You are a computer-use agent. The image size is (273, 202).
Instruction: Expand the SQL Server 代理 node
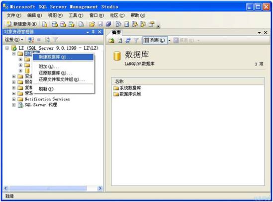14,105
